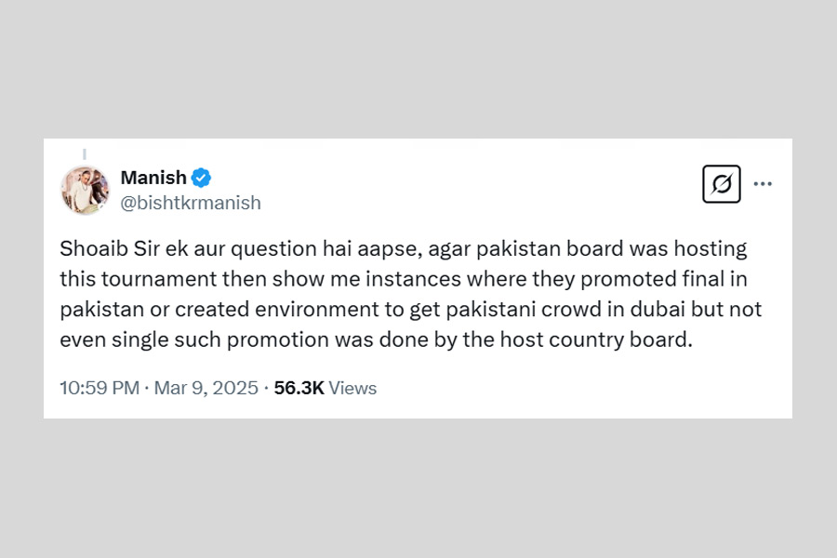Viewport: 837px width, 558px height.
Task: Click the Views label
Action: point(352,388)
